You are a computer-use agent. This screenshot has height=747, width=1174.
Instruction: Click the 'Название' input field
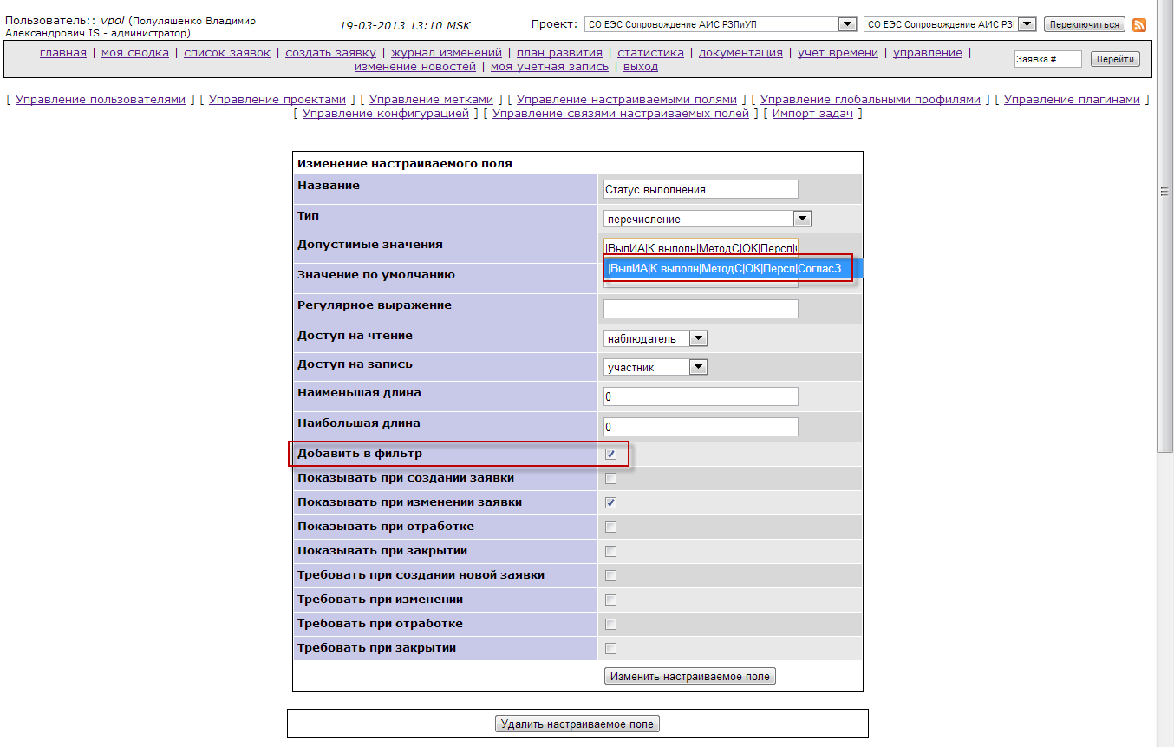click(700, 189)
